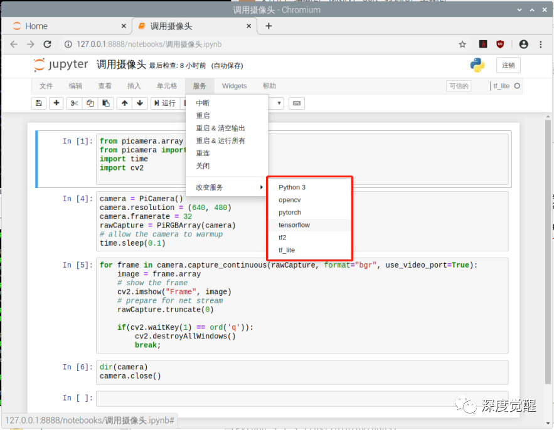Cut selected cells with scissors icon
The height and width of the screenshot is (430, 554).
[x=74, y=103]
